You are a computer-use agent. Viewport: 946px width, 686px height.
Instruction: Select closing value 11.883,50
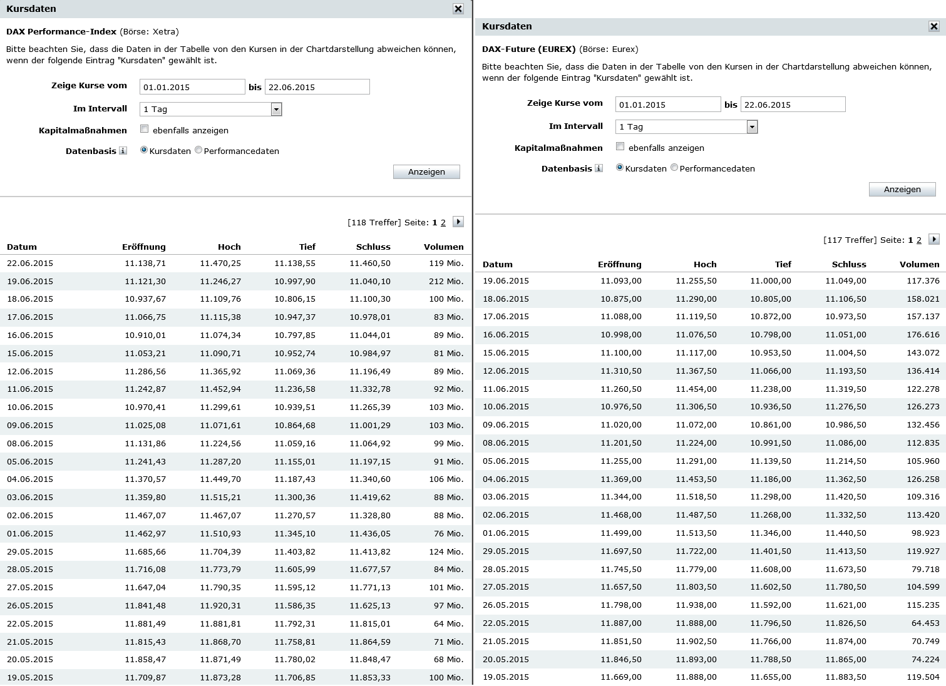[846, 677]
